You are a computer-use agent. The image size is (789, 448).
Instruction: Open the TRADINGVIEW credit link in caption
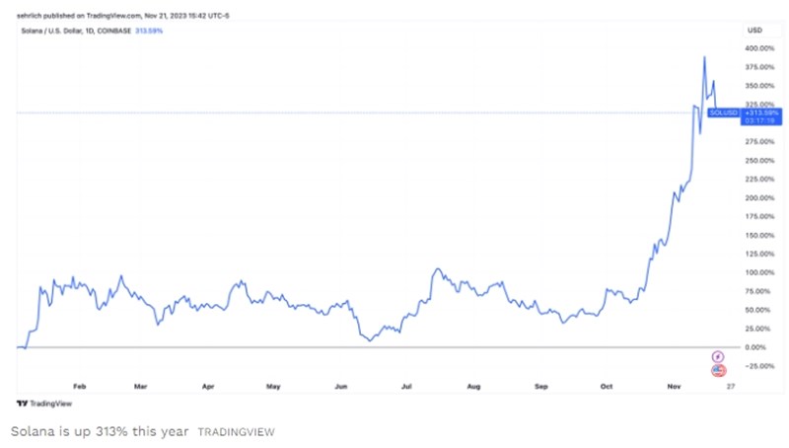236,432
